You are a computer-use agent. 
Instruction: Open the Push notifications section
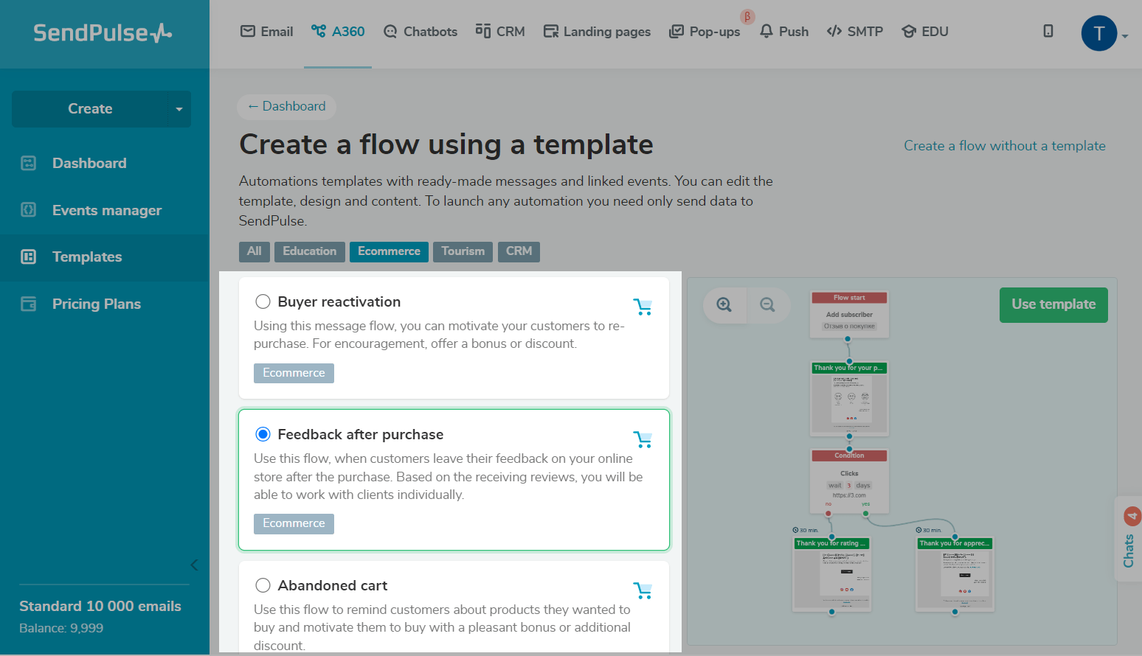tap(784, 32)
